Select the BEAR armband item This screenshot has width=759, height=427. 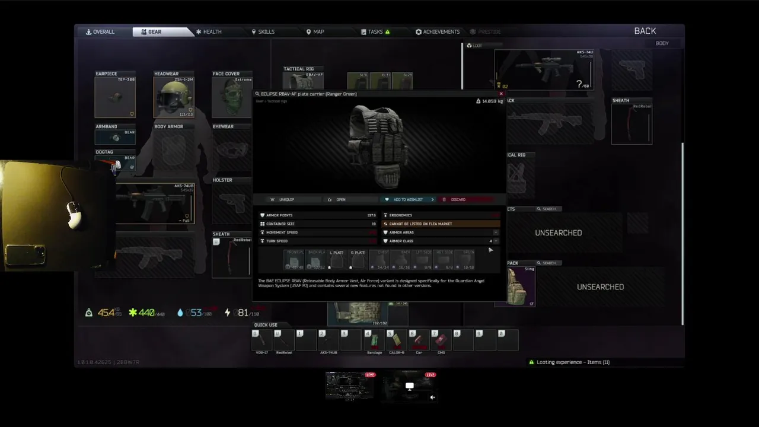115,137
